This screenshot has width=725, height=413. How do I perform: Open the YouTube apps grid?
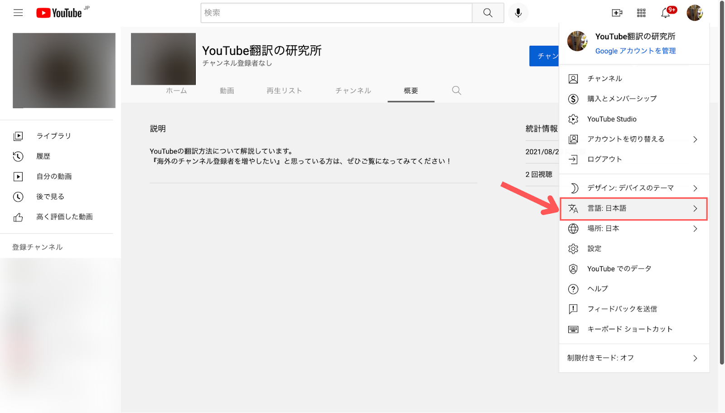pos(641,13)
